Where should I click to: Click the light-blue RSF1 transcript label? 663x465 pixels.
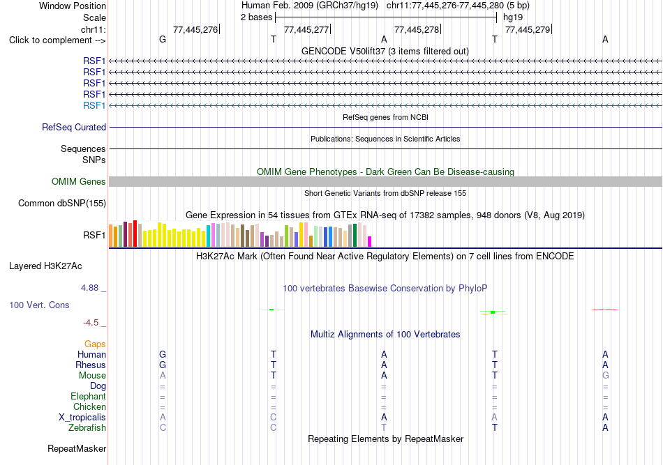tap(94, 105)
